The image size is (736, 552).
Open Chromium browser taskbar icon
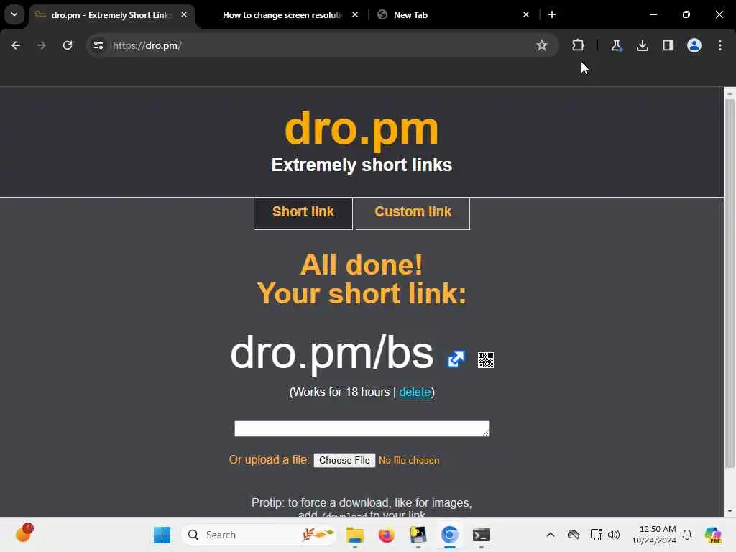(x=449, y=535)
